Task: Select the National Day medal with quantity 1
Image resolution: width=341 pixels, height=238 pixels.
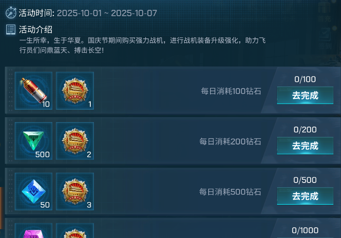Action: (x=75, y=90)
